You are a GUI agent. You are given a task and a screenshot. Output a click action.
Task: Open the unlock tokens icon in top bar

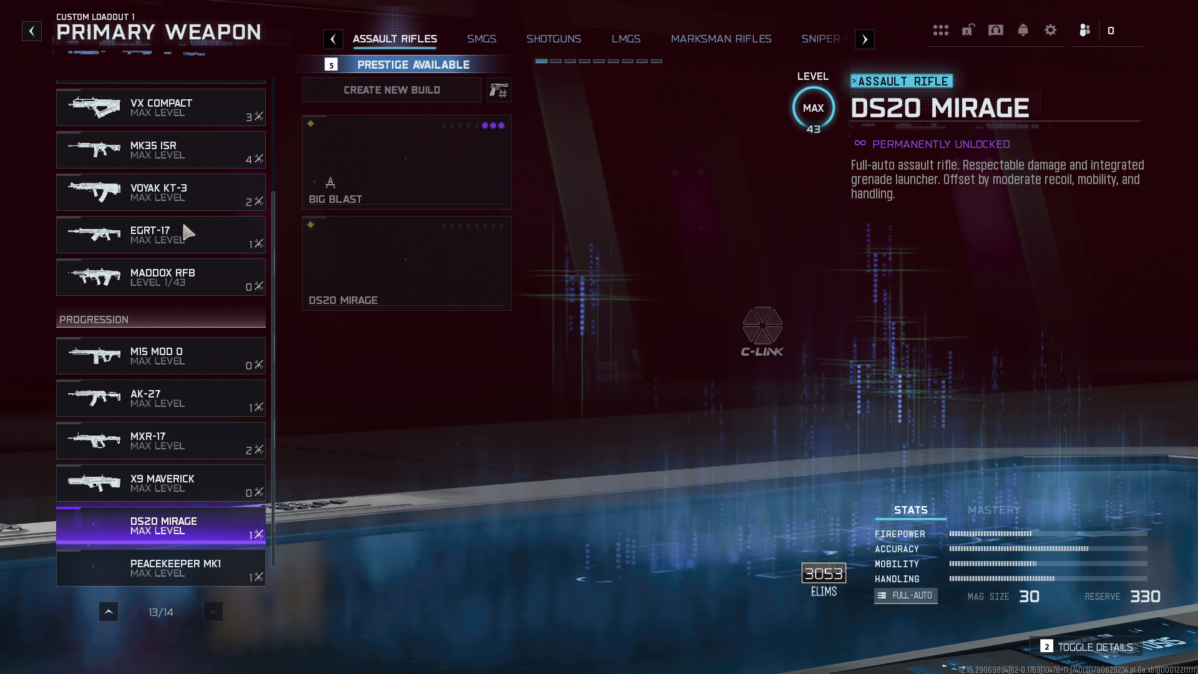click(968, 30)
